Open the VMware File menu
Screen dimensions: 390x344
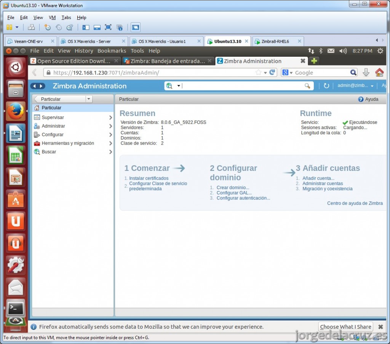(11, 18)
